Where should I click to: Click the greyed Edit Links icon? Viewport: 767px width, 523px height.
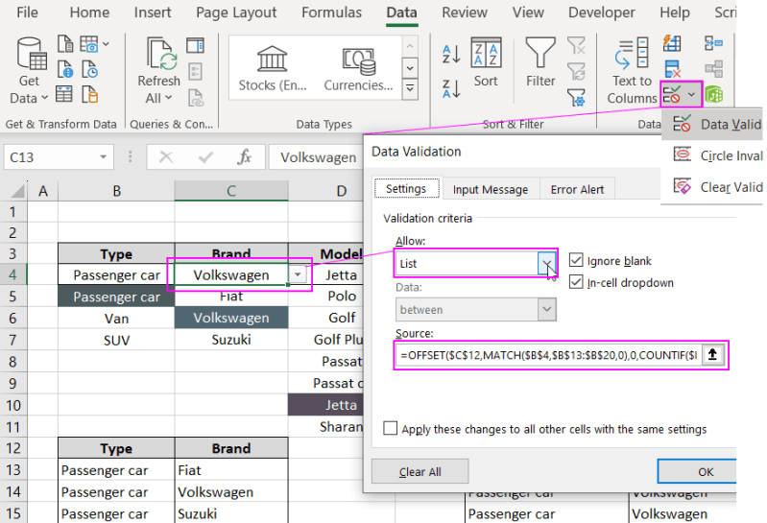(196, 98)
